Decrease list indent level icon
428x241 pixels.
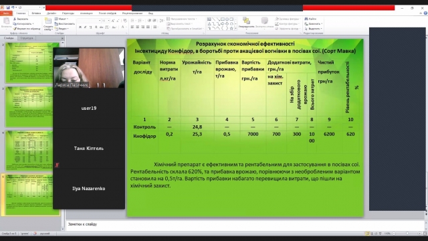pos(149,21)
